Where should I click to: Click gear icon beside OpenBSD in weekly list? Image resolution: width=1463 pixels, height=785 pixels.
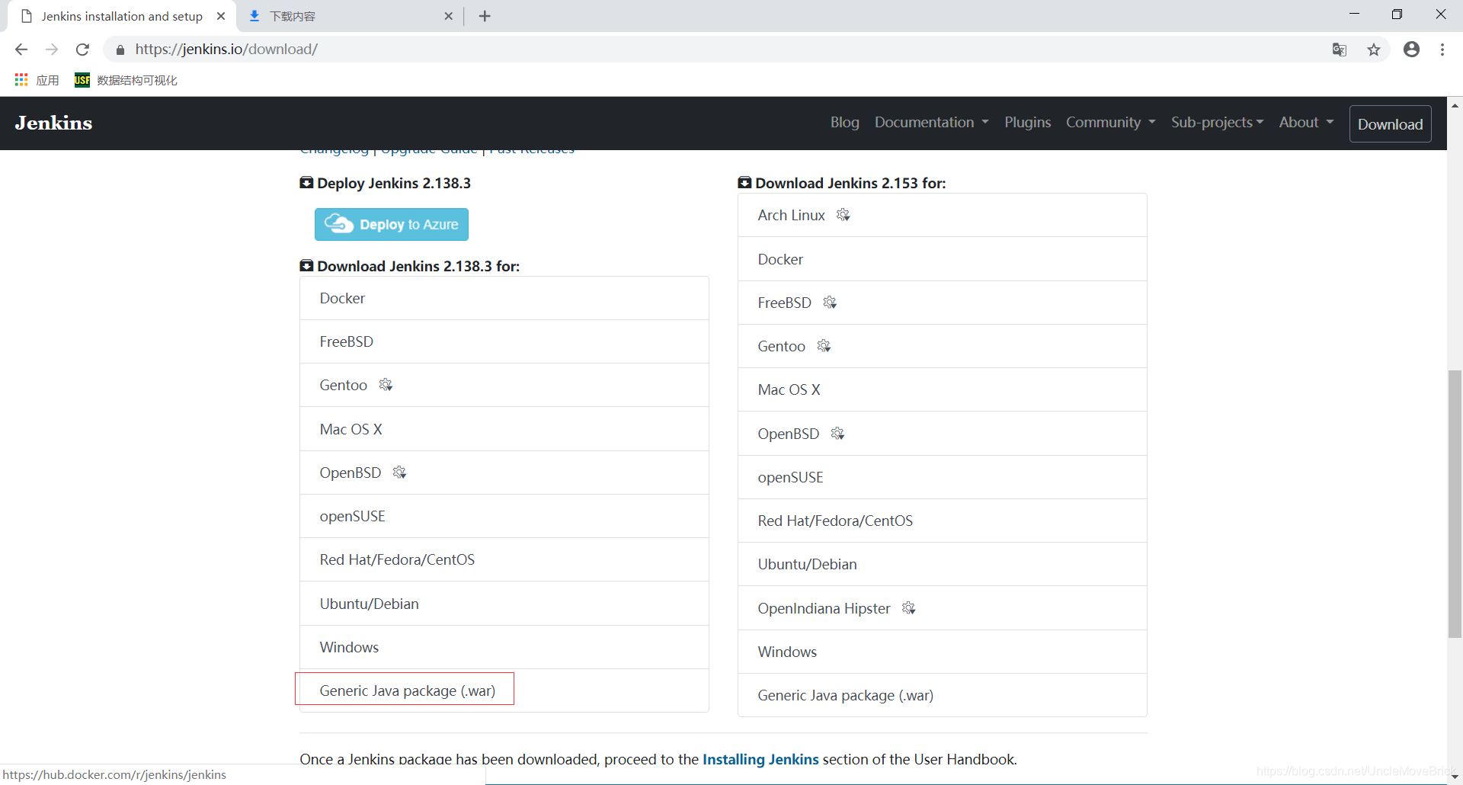point(837,434)
